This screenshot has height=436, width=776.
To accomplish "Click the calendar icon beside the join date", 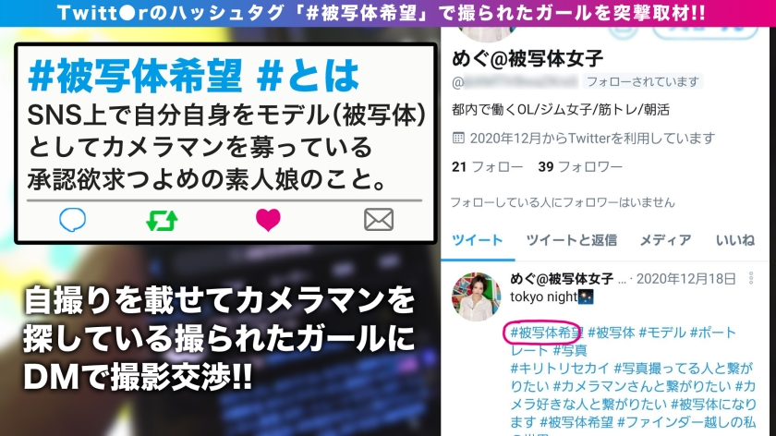I will (459, 138).
